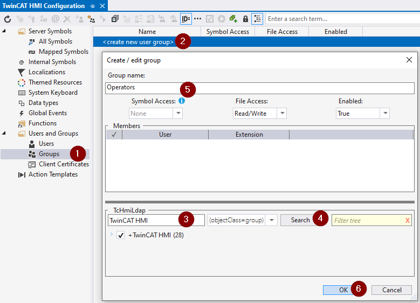Confirm the dialog with OK
Image resolution: width=420 pixels, height=303 pixels.
click(343, 290)
